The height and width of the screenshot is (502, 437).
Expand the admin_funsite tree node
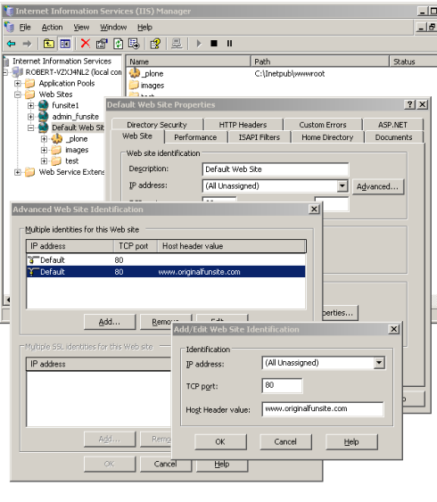[x=30, y=117]
